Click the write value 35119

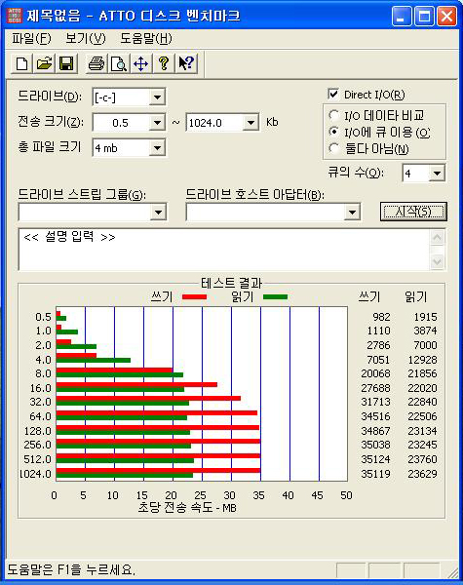375,474
